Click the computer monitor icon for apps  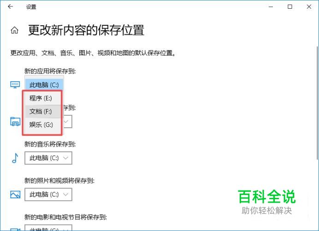pos(15,85)
